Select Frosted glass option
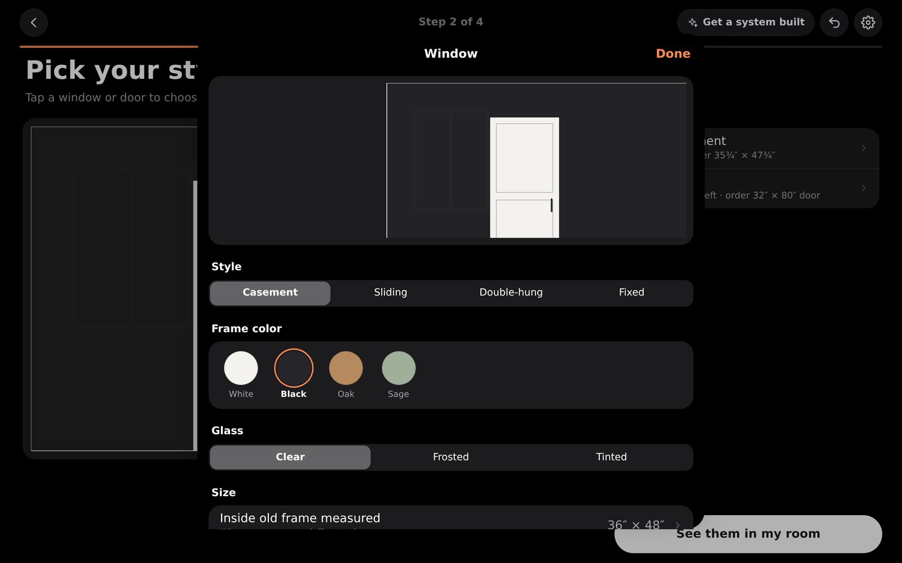Viewport: 902px width, 563px height. pyautogui.click(x=451, y=457)
